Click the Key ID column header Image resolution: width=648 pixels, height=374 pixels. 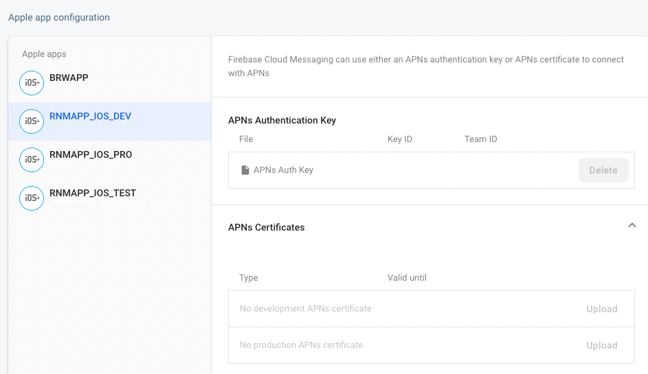399,139
